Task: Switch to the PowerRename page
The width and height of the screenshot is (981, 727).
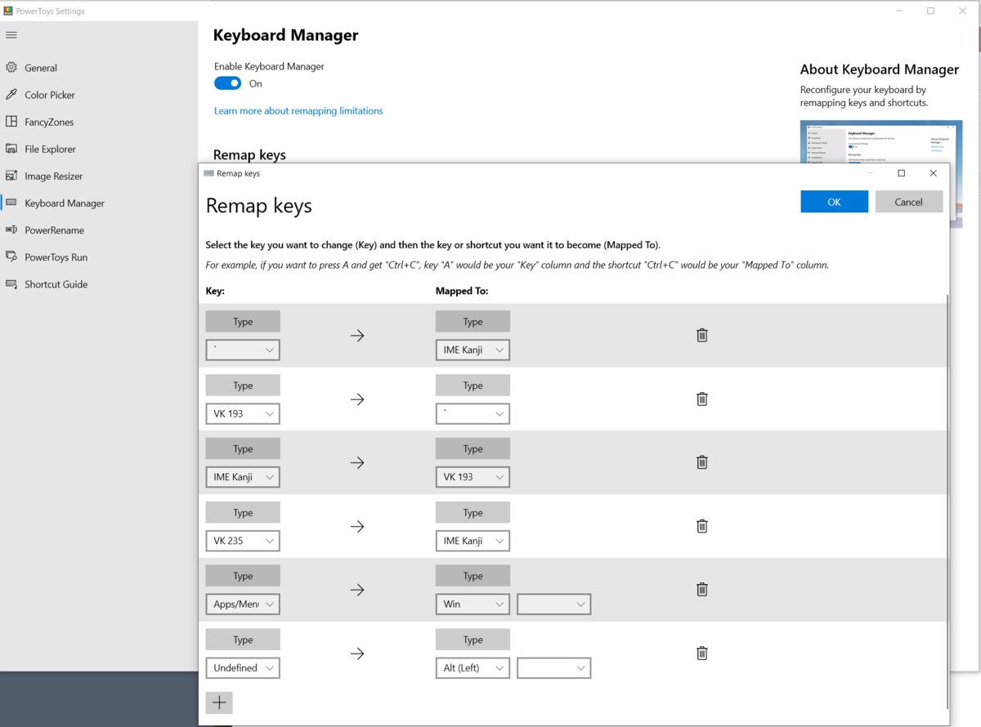Action: (x=98, y=230)
